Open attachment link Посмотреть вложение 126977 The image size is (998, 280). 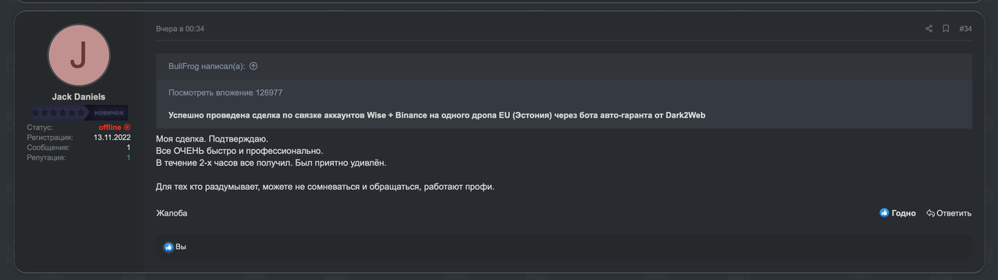pyautogui.click(x=225, y=93)
